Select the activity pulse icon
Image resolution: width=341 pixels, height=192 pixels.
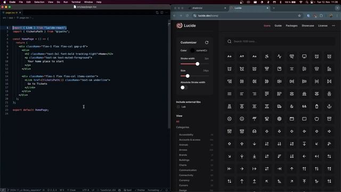(x=279, y=57)
